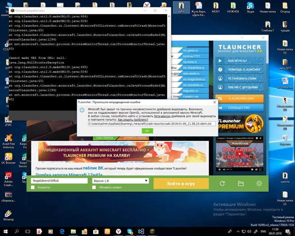Click OK in the TLauncher error dialog

147,131
